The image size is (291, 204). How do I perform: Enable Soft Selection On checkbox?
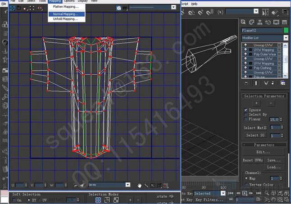pos(14,200)
